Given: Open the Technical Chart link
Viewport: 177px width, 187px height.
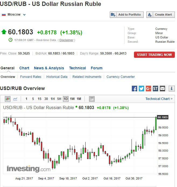Looking at the screenshot, I should [x=159, y=99].
